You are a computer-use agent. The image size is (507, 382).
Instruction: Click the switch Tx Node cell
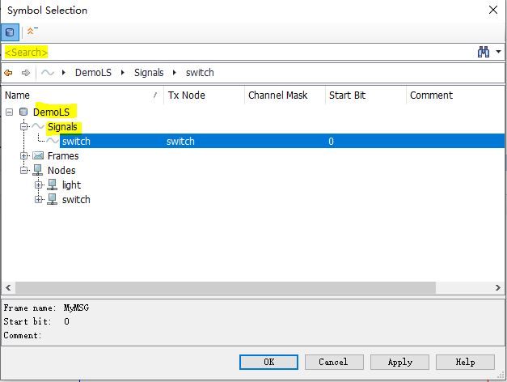(180, 141)
